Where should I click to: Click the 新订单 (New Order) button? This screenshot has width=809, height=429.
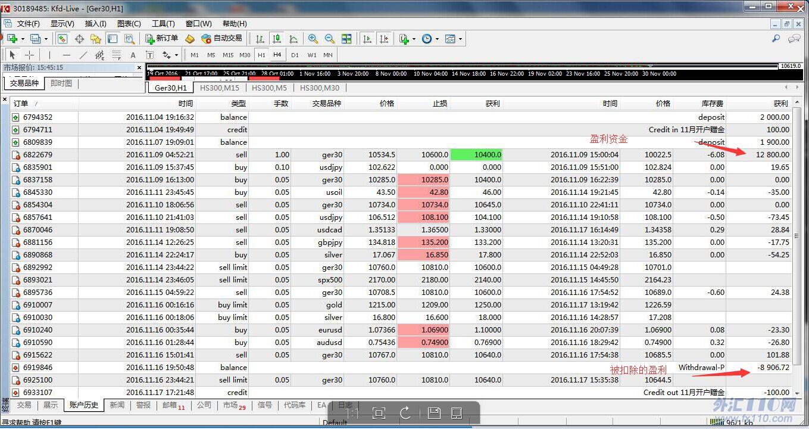(162, 39)
